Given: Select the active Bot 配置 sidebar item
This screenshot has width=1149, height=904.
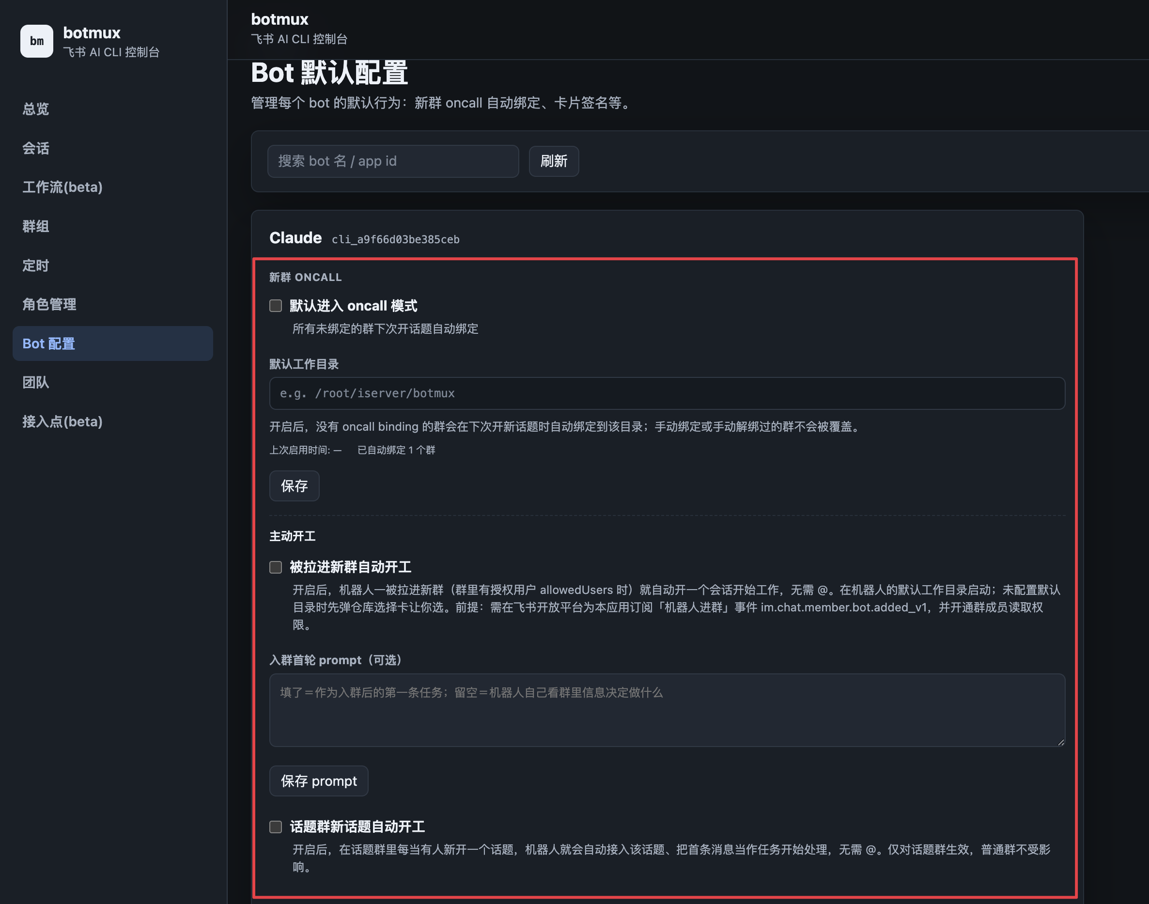Looking at the screenshot, I should [x=113, y=343].
